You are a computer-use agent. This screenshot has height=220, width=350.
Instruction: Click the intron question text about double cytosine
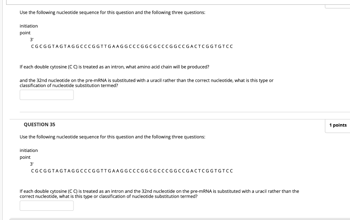(x=114, y=66)
